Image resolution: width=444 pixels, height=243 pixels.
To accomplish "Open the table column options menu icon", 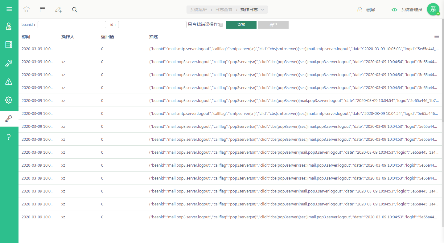I will (x=437, y=36).
